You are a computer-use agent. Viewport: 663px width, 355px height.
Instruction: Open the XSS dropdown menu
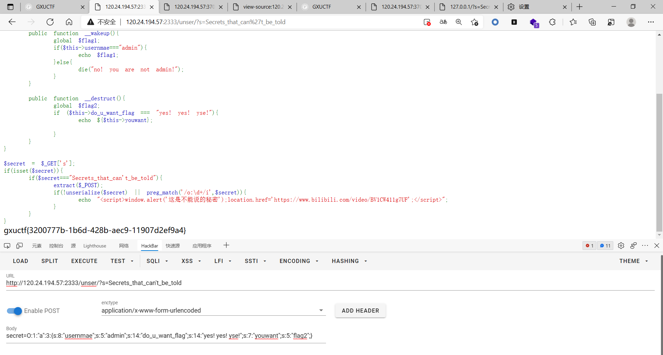191,261
